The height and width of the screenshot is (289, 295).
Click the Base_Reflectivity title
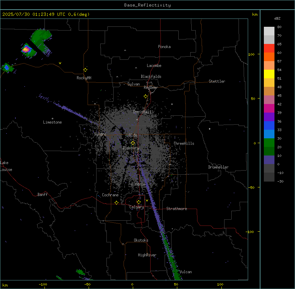coord(147,5)
